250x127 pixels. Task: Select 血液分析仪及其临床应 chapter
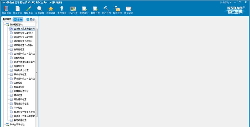click(x=22, y=54)
